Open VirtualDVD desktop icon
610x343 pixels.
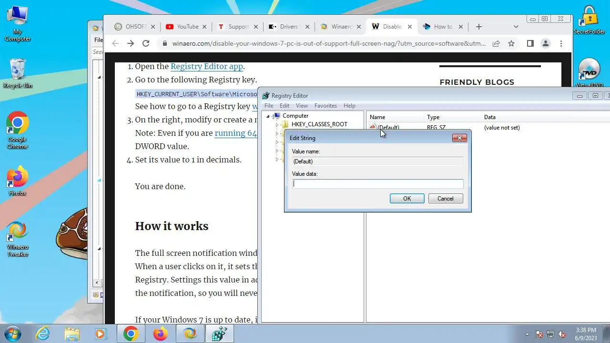tap(590, 73)
